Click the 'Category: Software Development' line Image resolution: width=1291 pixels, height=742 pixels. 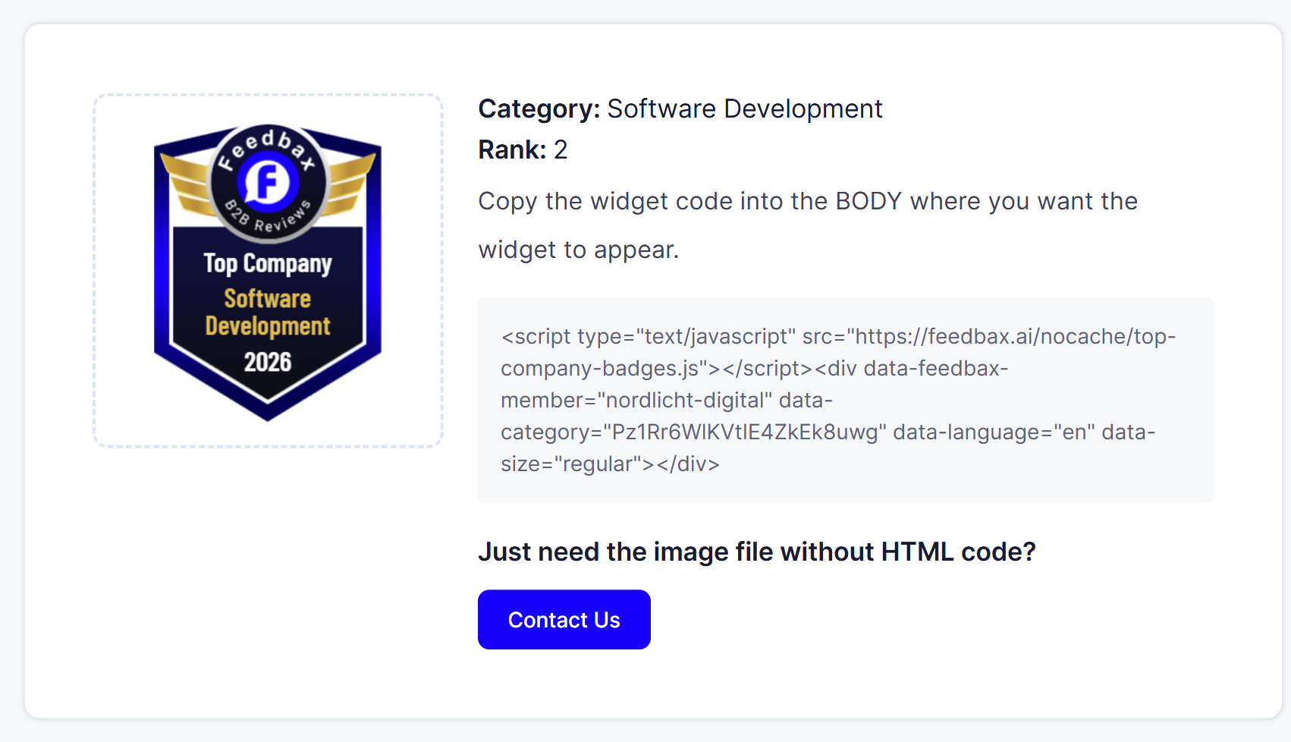[680, 108]
